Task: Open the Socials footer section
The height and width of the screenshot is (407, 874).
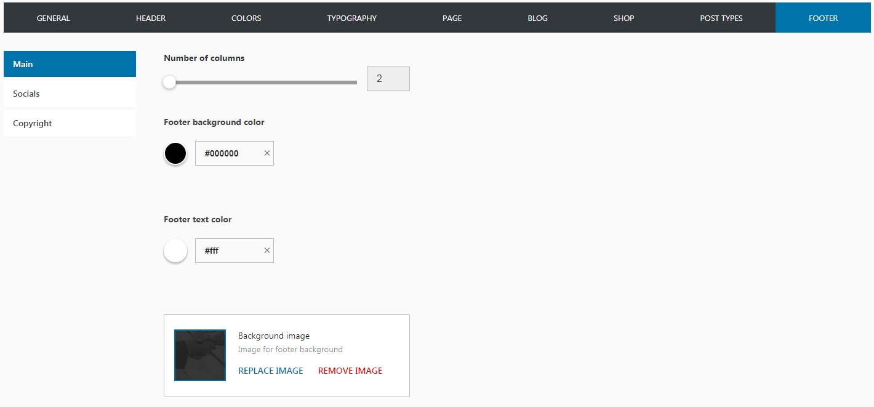Action: click(x=70, y=94)
